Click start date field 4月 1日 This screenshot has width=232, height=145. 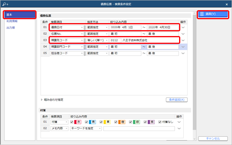125,27
